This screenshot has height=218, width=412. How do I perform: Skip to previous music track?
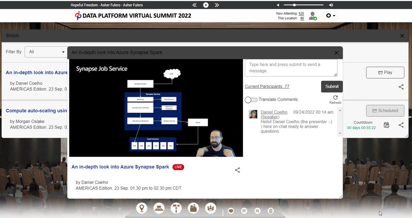(x=195, y=5)
